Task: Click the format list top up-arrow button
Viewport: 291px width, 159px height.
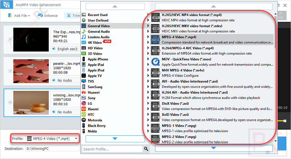Action: 214,7
